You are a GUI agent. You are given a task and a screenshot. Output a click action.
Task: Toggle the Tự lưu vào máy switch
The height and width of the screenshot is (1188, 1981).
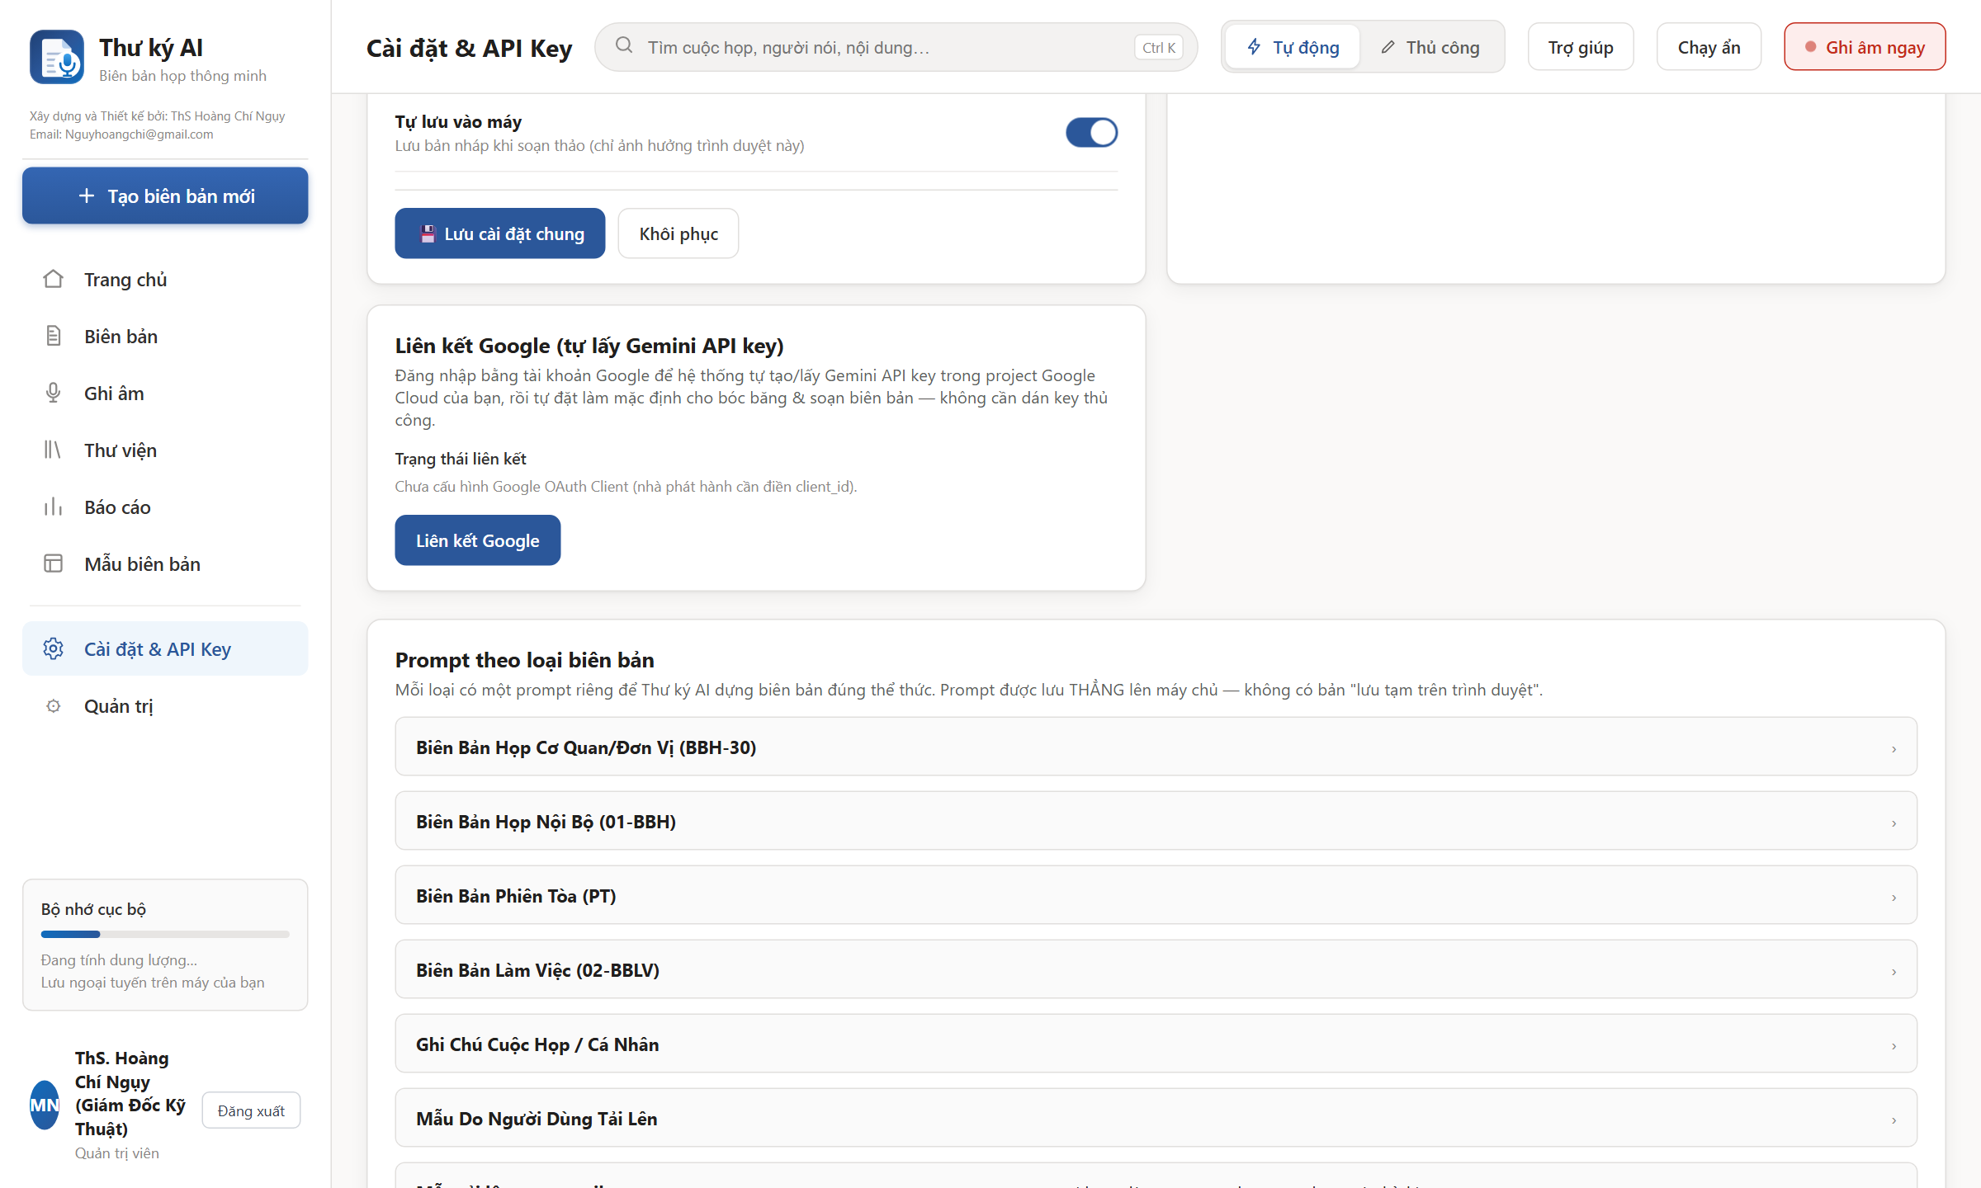pyautogui.click(x=1091, y=133)
